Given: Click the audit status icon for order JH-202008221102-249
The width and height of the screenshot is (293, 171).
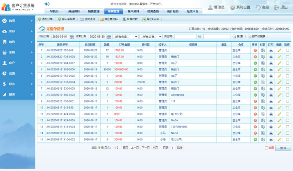Looking at the screenshot, I should (255, 50).
